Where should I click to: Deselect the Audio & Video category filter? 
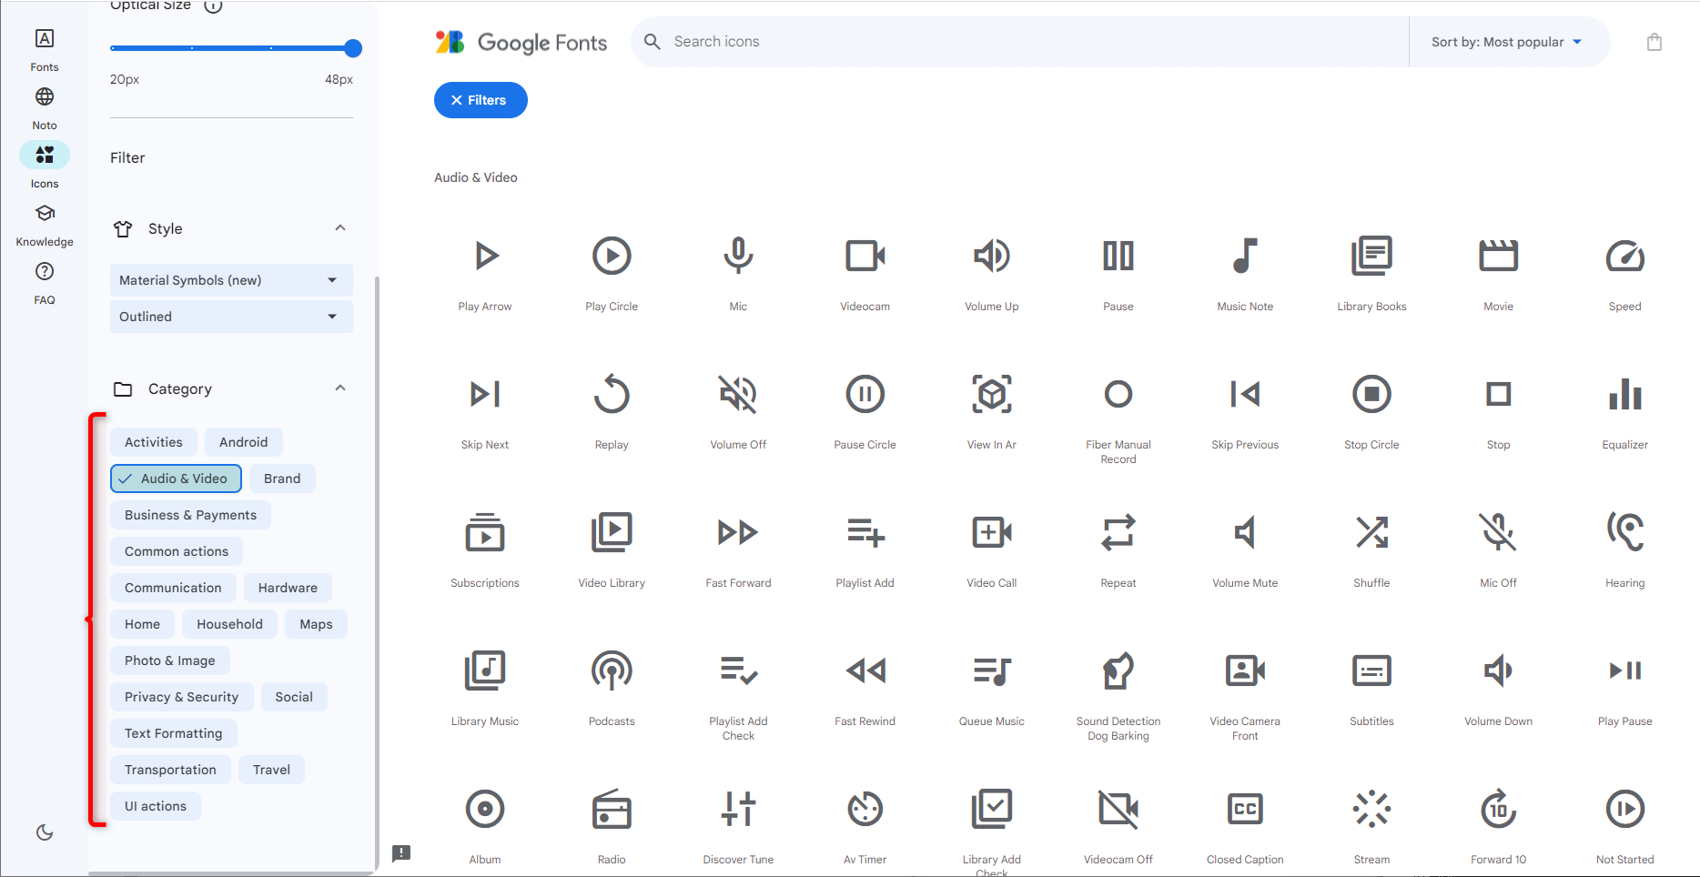tap(175, 478)
